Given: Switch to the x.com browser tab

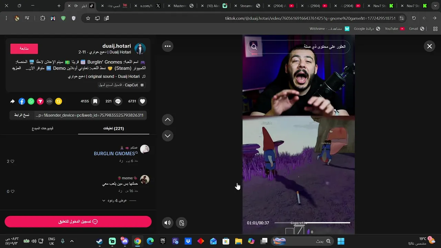Looking at the screenshot, I should tap(148, 6).
